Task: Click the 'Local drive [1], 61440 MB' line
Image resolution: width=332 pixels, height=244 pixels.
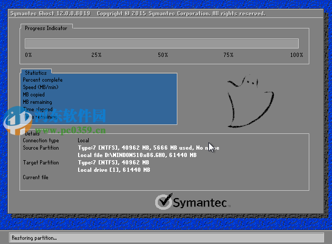Action: click(113, 170)
